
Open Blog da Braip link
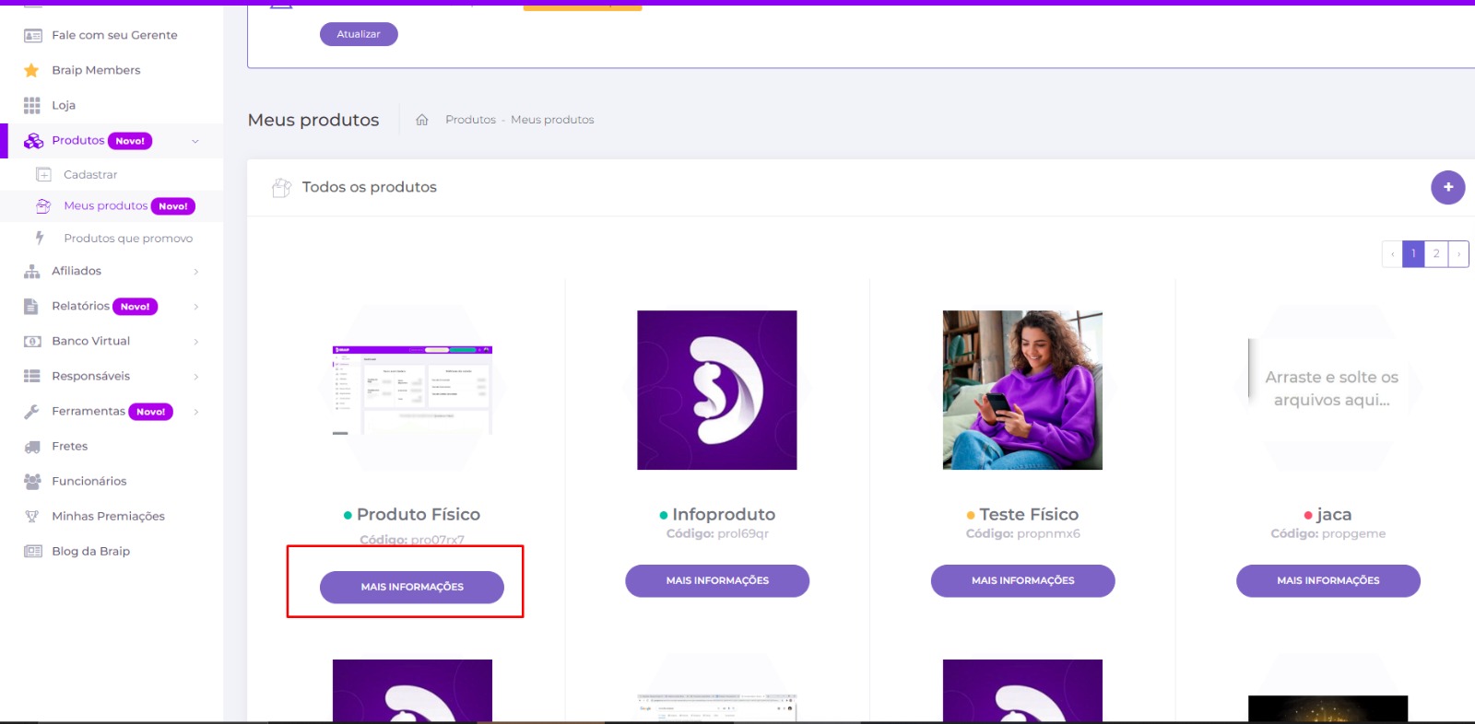pyautogui.click(x=112, y=552)
